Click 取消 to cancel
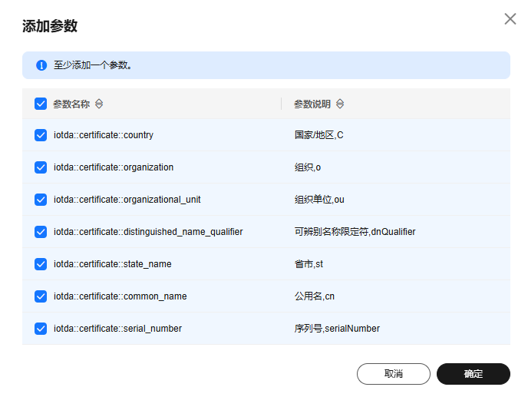The width and height of the screenshot is (528, 397). pyautogui.click(x=393, y=374)
